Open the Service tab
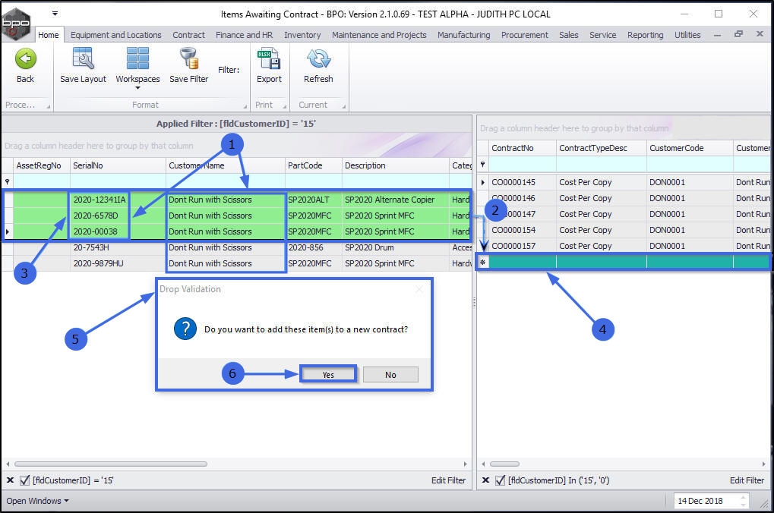Image resolution: width=774 pixels, height=513 pixels. coord(602,35)
